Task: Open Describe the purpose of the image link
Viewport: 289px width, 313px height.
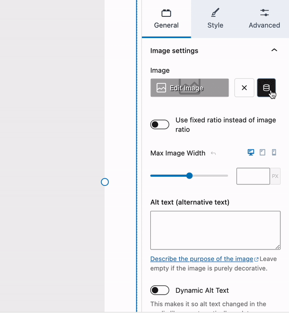Action: click(x=204, y=259)
